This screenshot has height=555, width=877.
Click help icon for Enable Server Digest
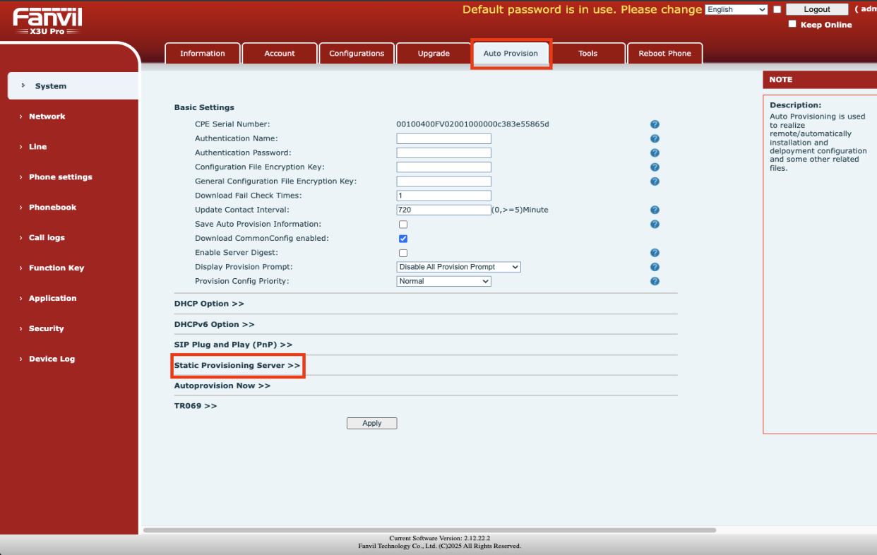pyautogui.click(x=655, y=253)
